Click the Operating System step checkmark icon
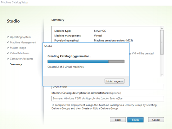This screenshot has height=129, width=172. [x=8, y=37]
